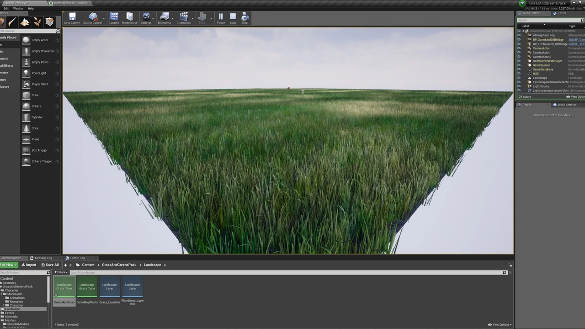Viewport: 585px width, 329px height.
Task: Click the Edit BP_GameModOldBridge link
Action: (576, 40)
